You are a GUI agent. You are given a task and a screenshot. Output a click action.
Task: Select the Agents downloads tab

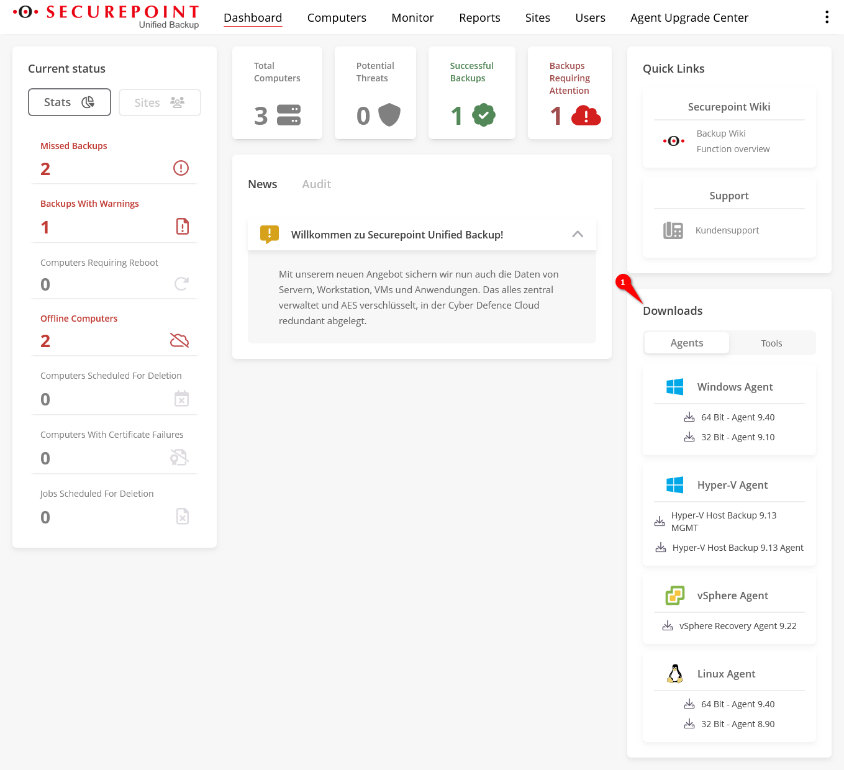click(x=687, y=343)
